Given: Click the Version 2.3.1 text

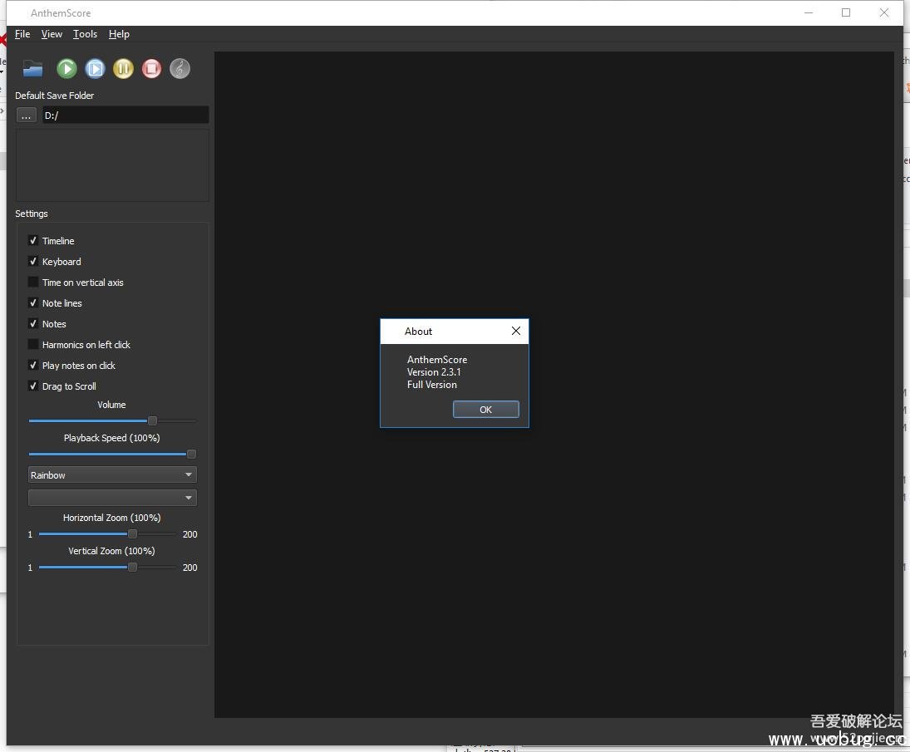Looking at the screenshot, I should [434, 372].
